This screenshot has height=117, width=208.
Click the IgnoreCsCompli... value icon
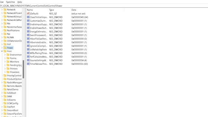click(28, 46)
